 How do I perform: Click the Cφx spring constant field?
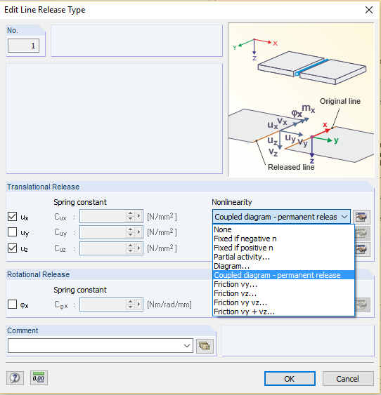pyautogui.click(x=103, y=304)
